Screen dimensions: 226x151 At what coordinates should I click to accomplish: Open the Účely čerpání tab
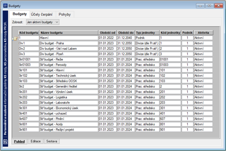point(42,14)
